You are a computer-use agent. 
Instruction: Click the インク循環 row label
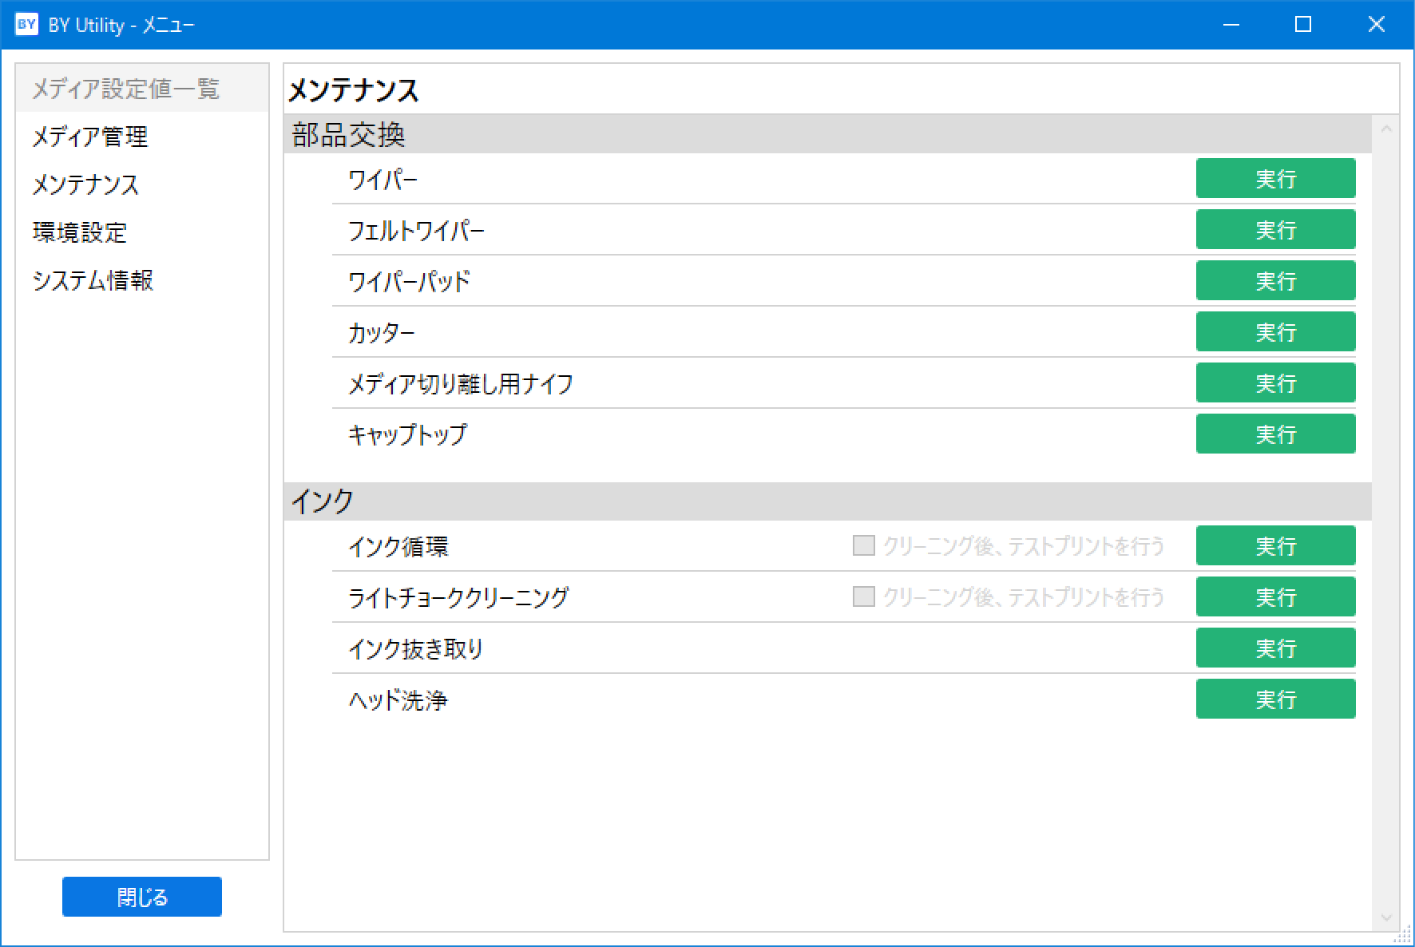(x=398, y=546)
